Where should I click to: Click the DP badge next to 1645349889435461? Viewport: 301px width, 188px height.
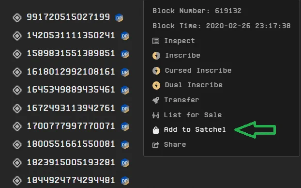[125, 90]
